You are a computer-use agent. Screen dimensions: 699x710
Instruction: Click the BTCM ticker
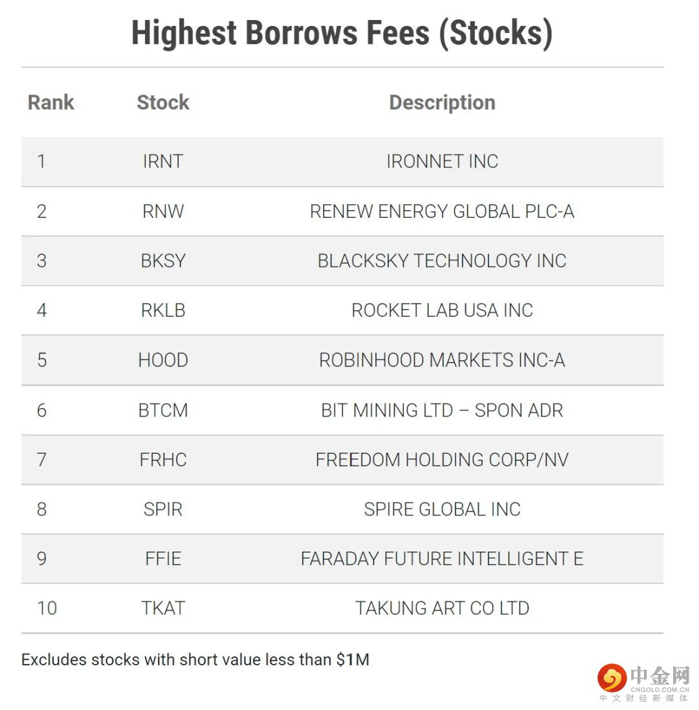click(x=163, y=410)
